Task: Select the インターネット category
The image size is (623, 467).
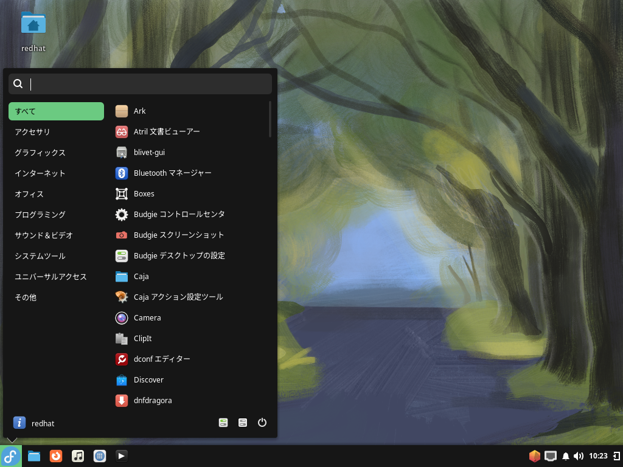Action: tap(56, 173)
